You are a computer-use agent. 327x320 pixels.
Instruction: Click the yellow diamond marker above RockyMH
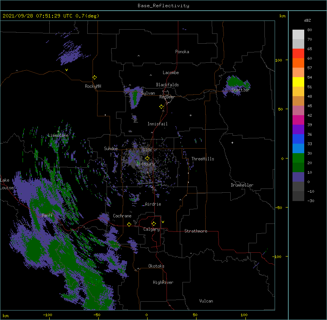click(x=94, y=78)
